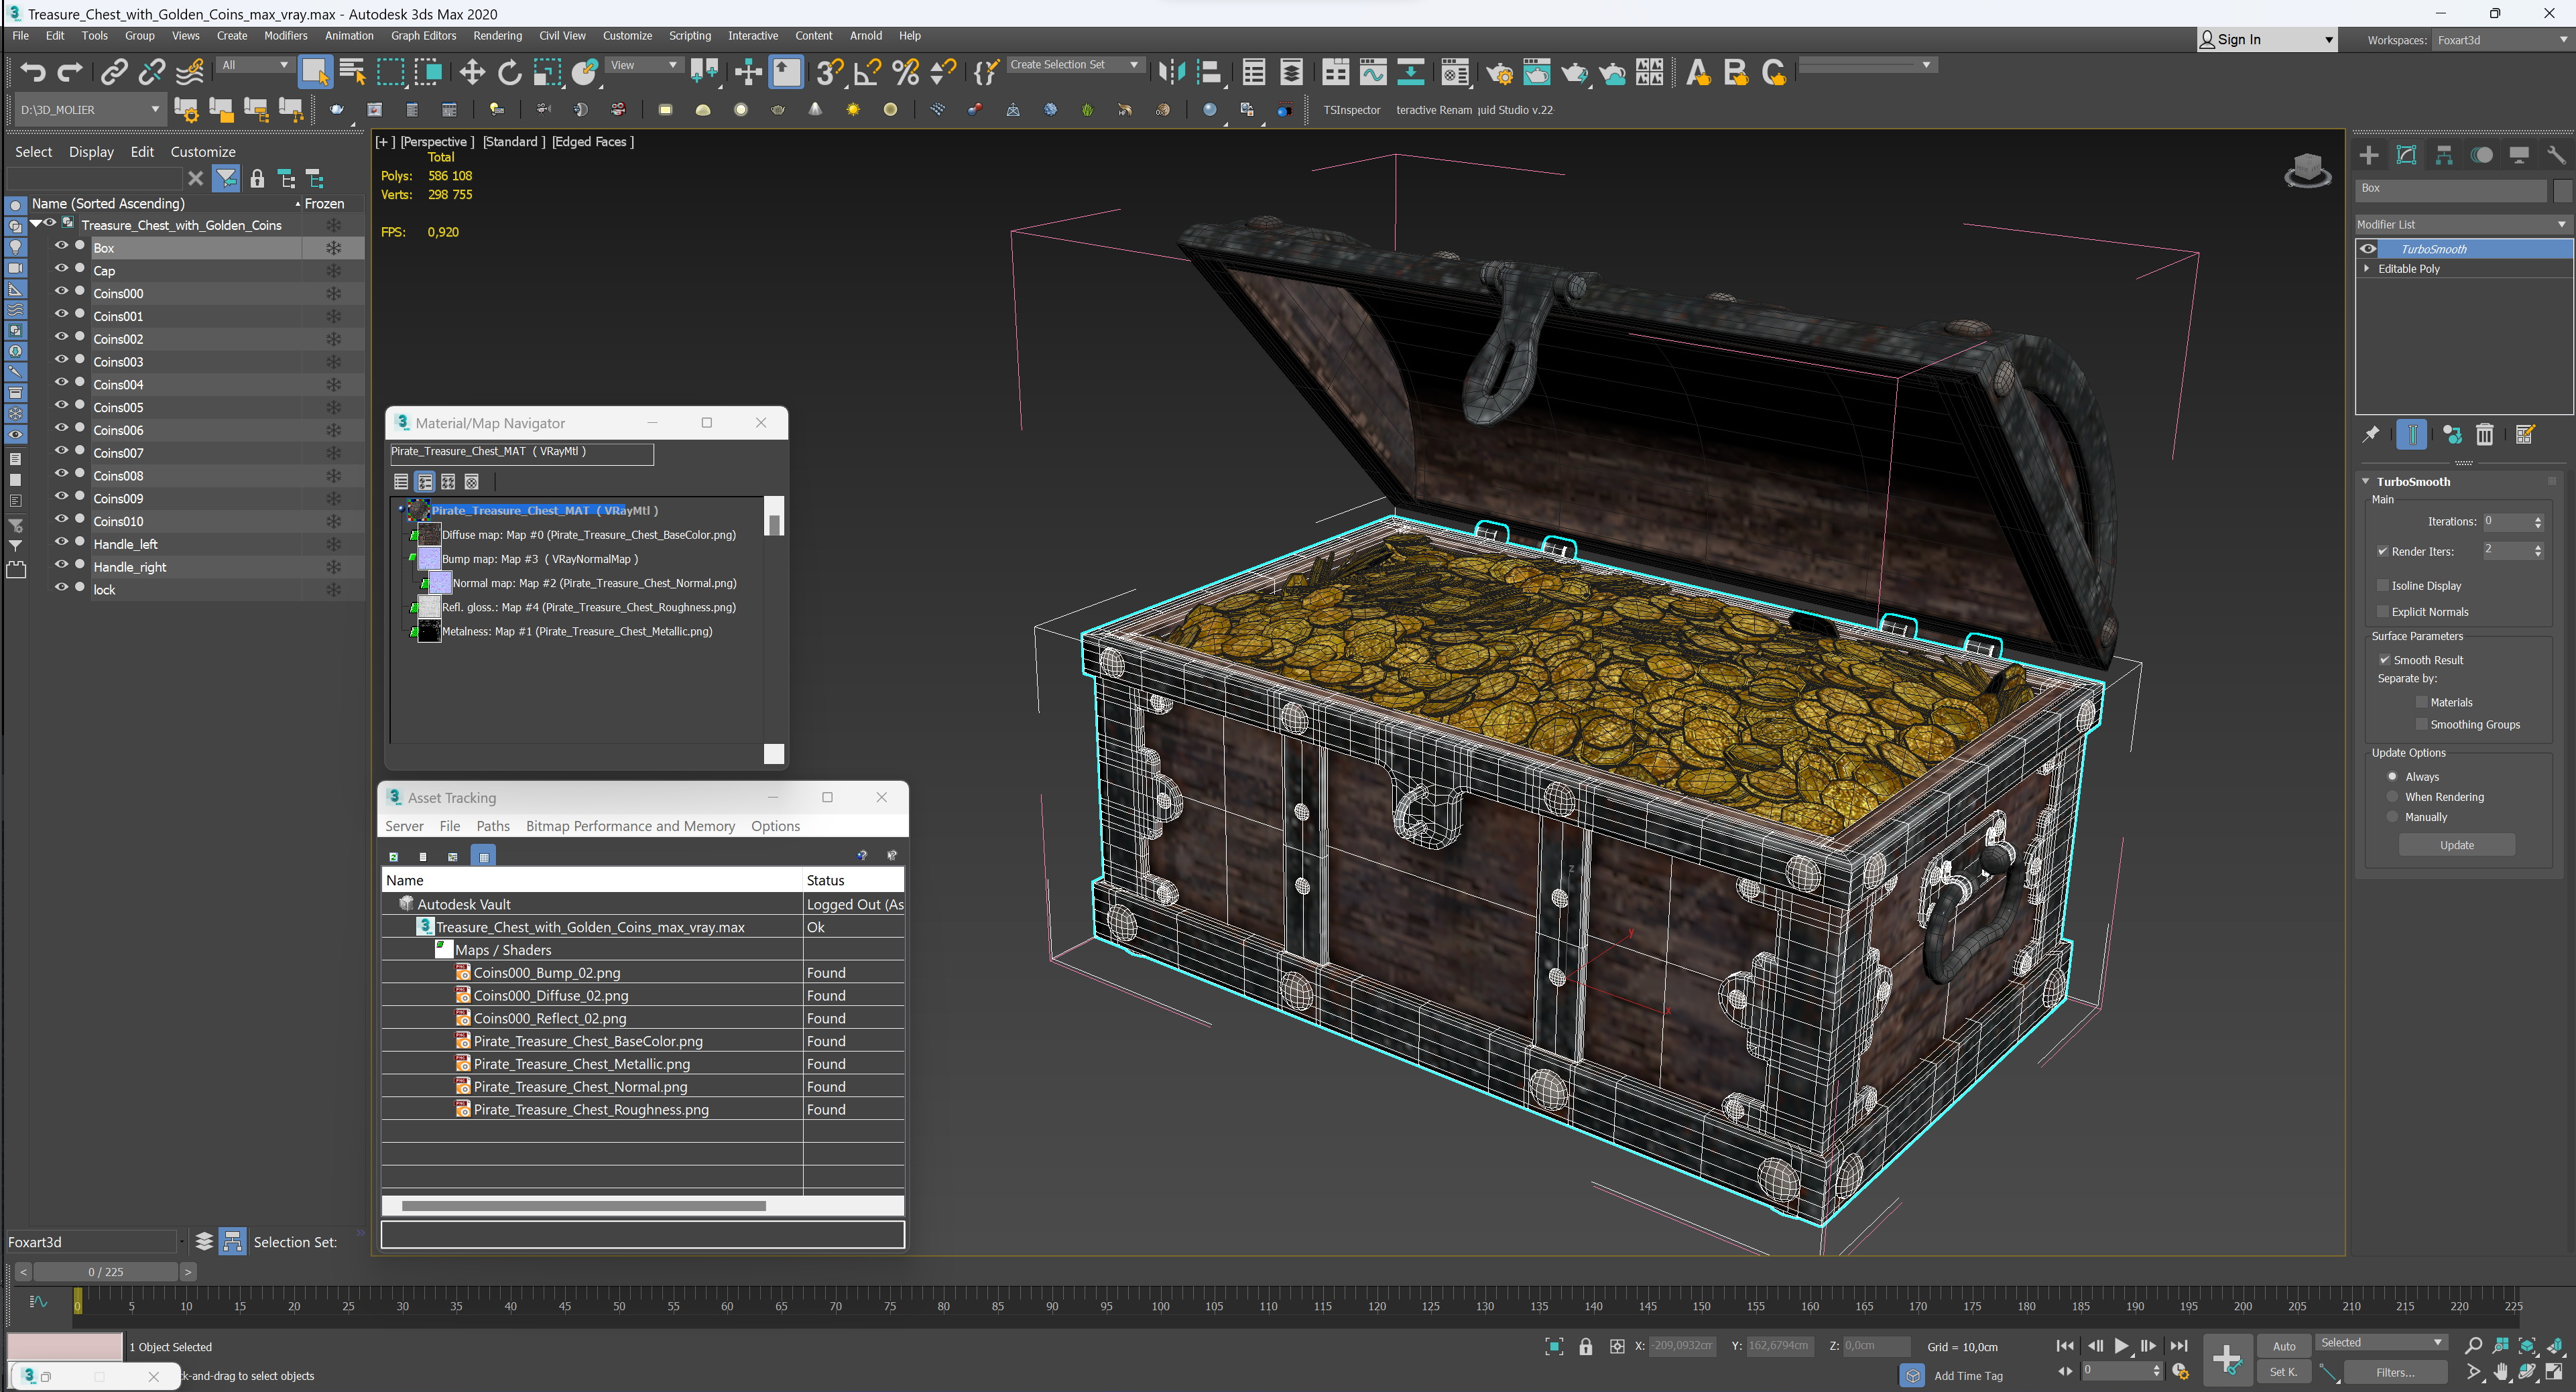The height and width of the screenshot is (1392, 2576).
Task: Open the Hierarchy panel tab
Action: [x=2444, y=155]
